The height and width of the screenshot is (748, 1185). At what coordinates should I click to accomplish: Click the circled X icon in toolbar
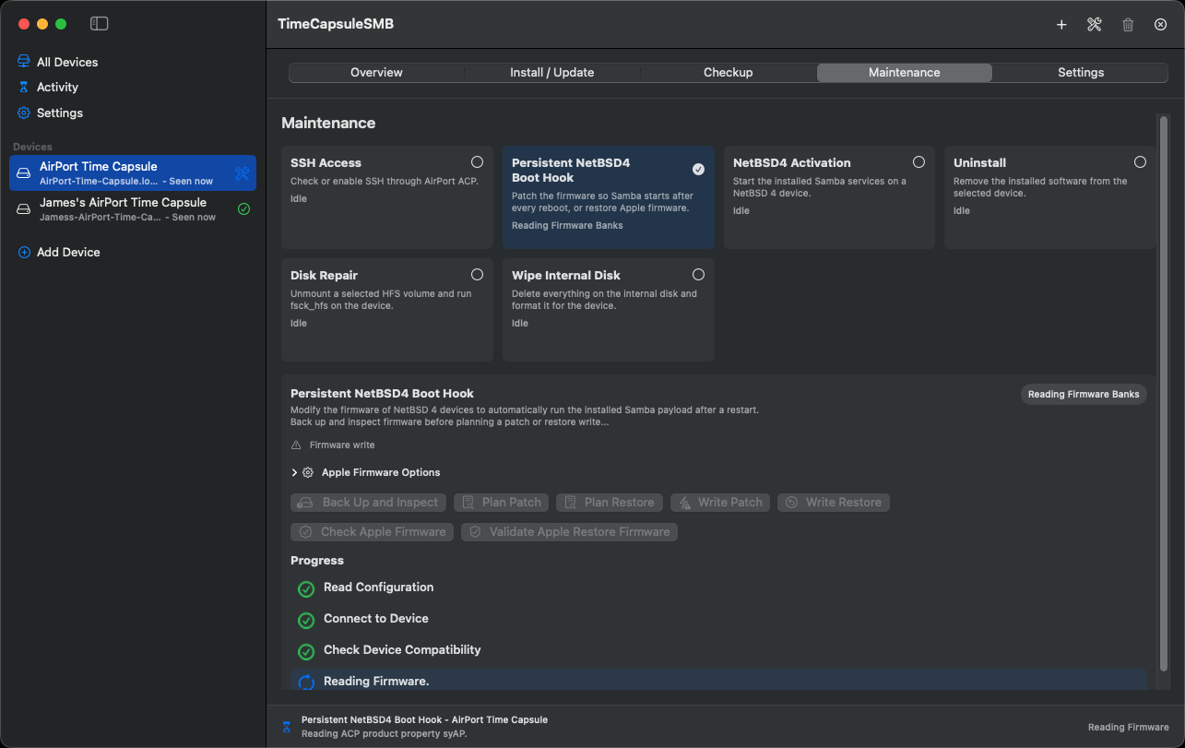[1161, 25]
